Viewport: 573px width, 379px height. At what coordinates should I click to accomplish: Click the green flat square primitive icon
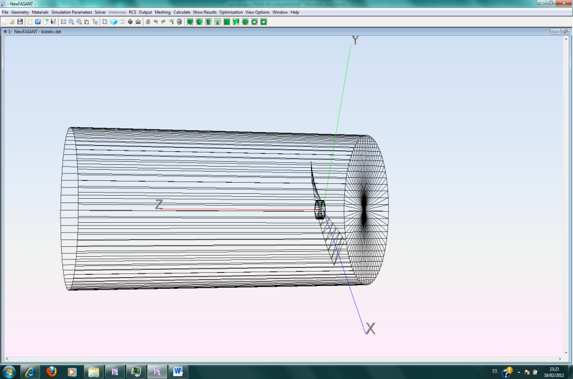[227, 22]
